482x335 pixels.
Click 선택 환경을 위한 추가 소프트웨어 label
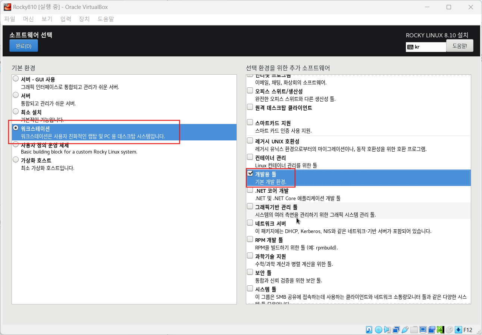(x=288, y=68)
